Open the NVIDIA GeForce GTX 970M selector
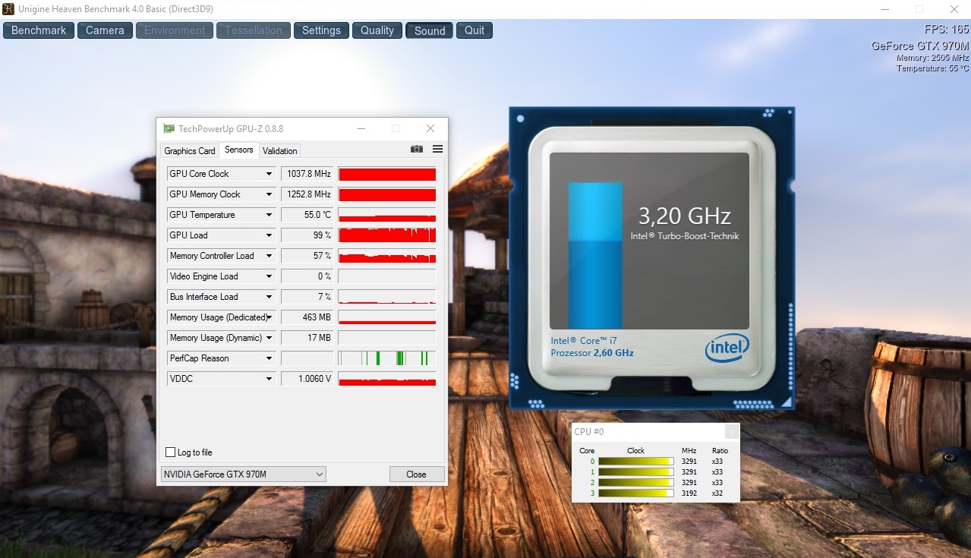 (x=244, y=474)
